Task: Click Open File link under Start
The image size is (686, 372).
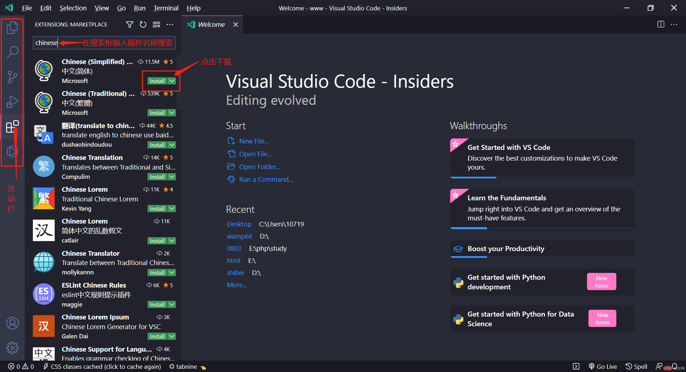Action: coord(255,154)
